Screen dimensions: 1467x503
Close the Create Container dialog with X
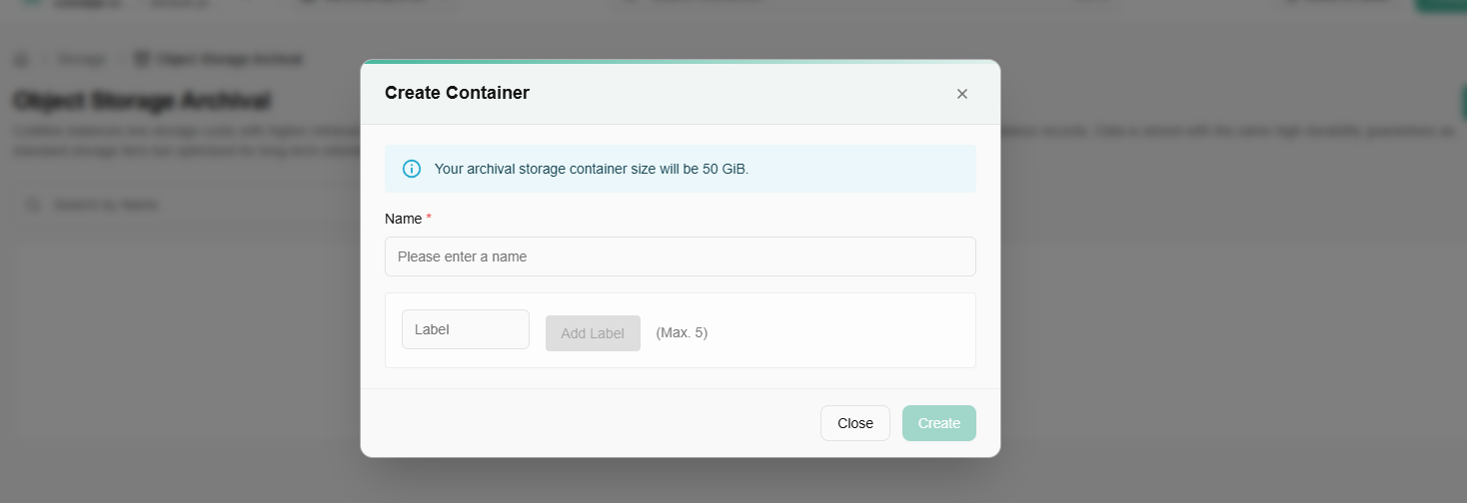point(962,94)
